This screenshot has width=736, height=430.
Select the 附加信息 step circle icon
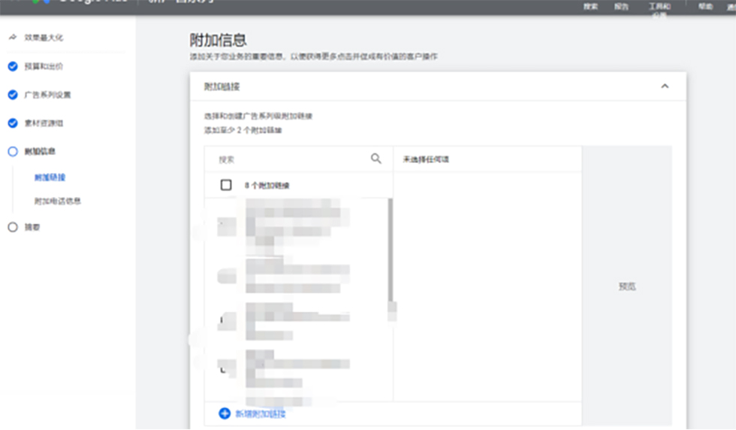pyautogui.click(x=12, y=152)
